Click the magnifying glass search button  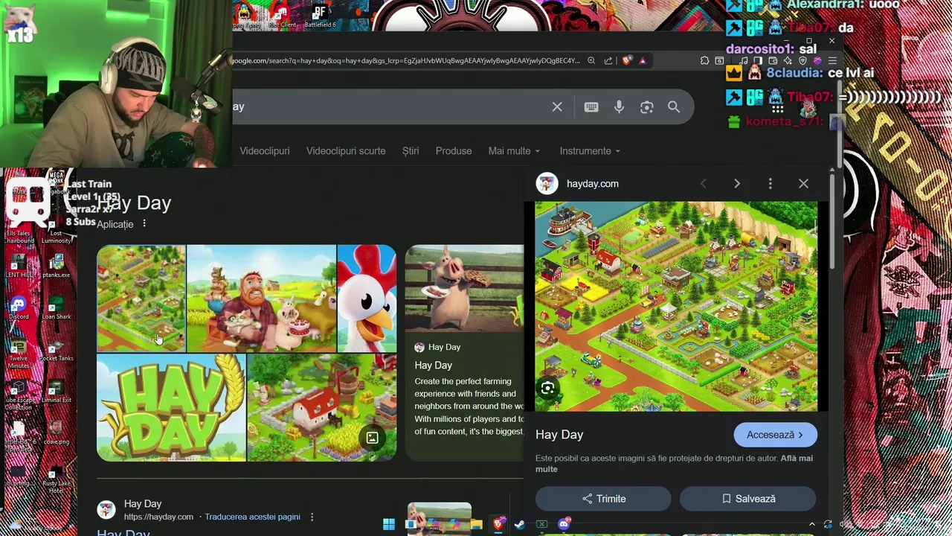tap(674, 107)
